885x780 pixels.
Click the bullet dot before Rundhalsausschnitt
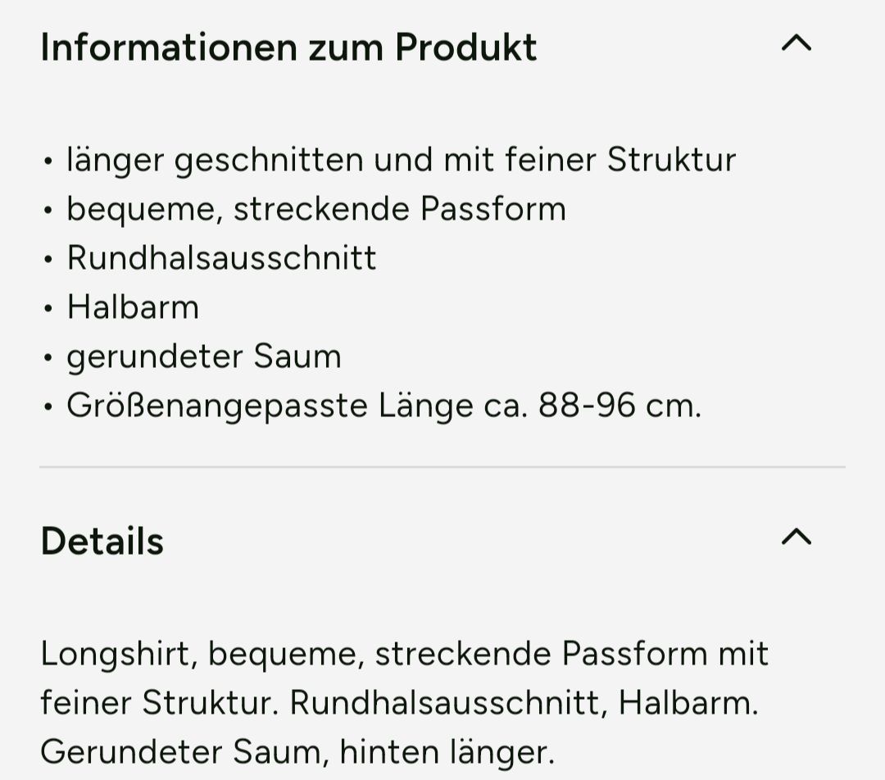click(48, 259)
